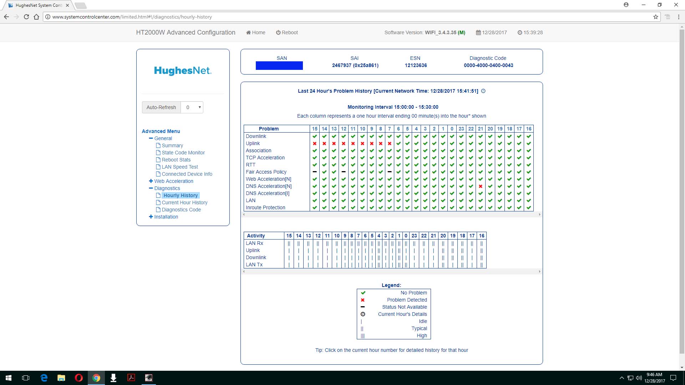
Task: Open the Windows Start menu
Action: (x=9, y=378)
